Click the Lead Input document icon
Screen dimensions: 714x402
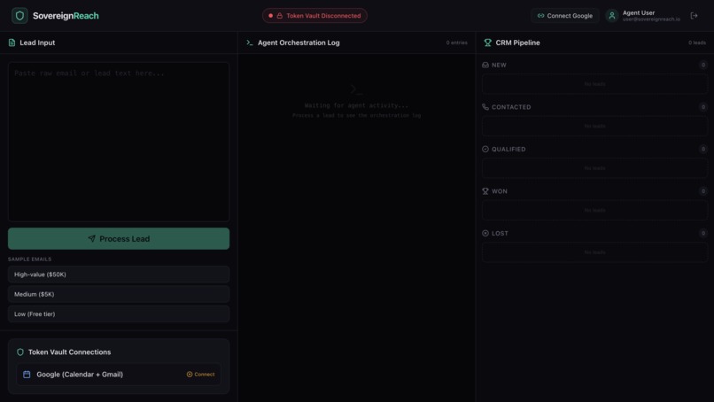(12, 43)
